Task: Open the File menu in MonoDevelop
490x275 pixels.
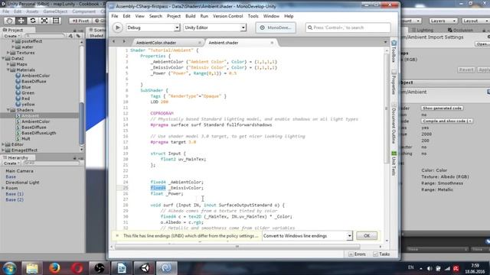Action: pyautogui.click(x=115, y=16)
